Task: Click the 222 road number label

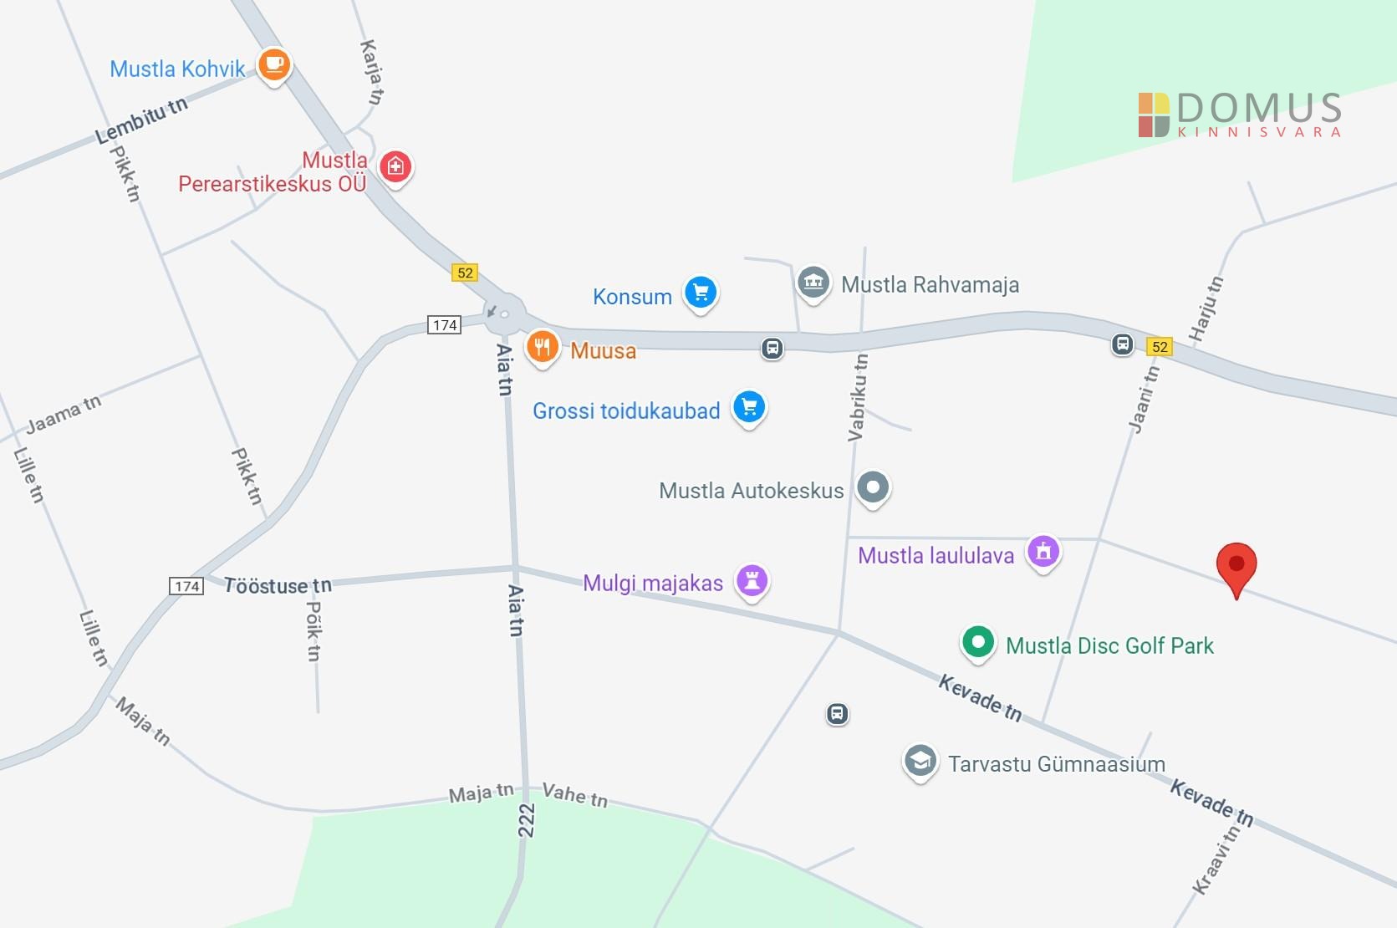Action: point(526,820)
